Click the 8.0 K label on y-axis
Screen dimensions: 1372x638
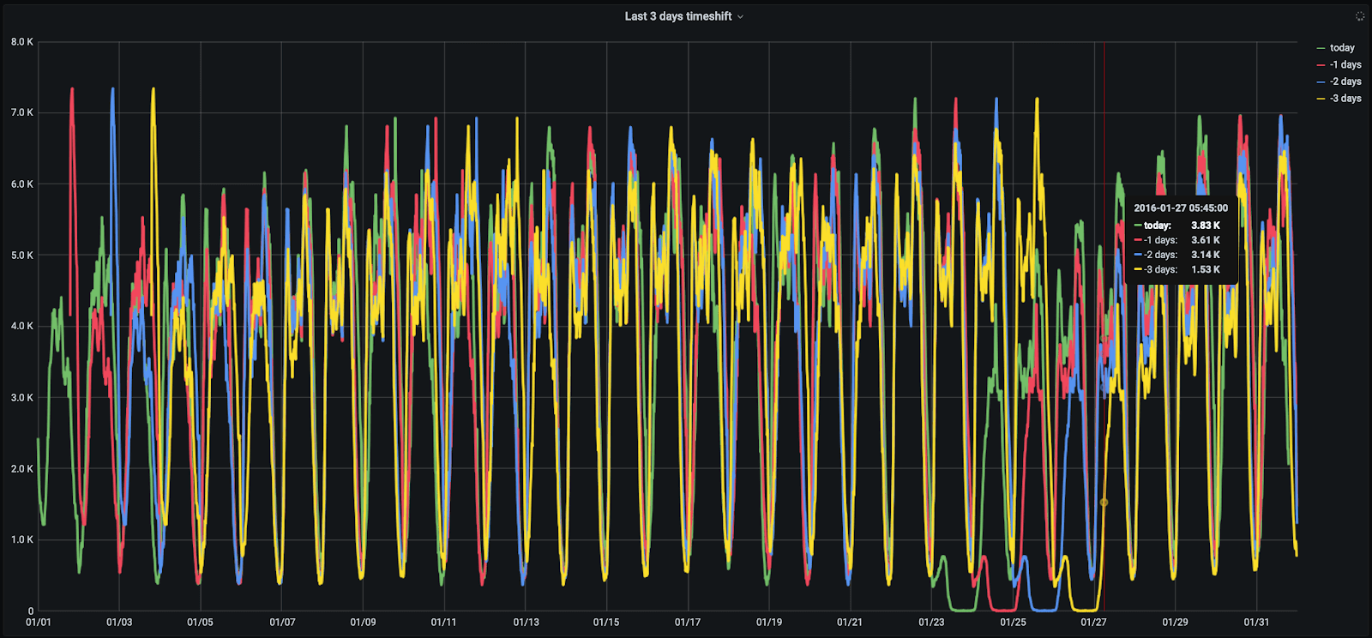click(x=22, y=42)
